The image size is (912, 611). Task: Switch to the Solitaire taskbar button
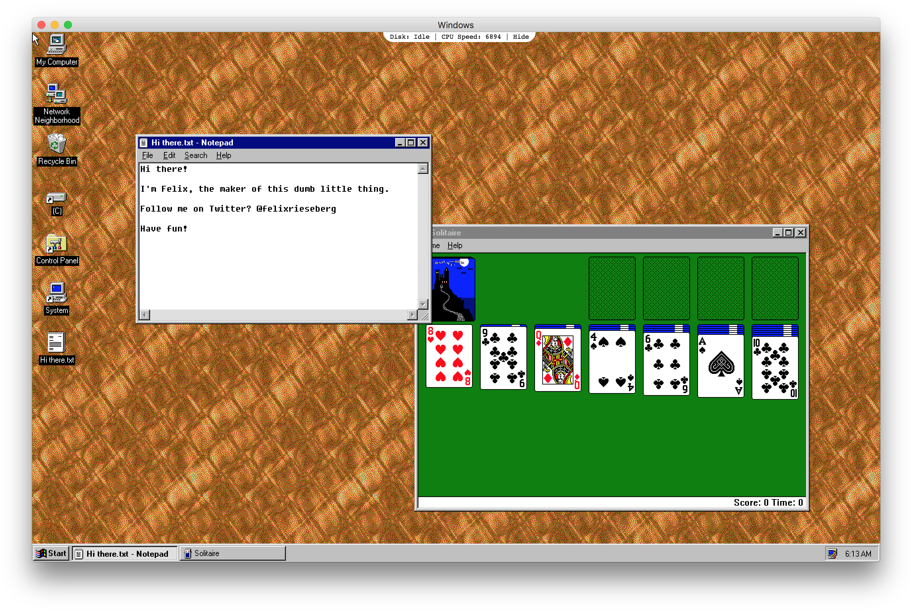tap(232, 553)
